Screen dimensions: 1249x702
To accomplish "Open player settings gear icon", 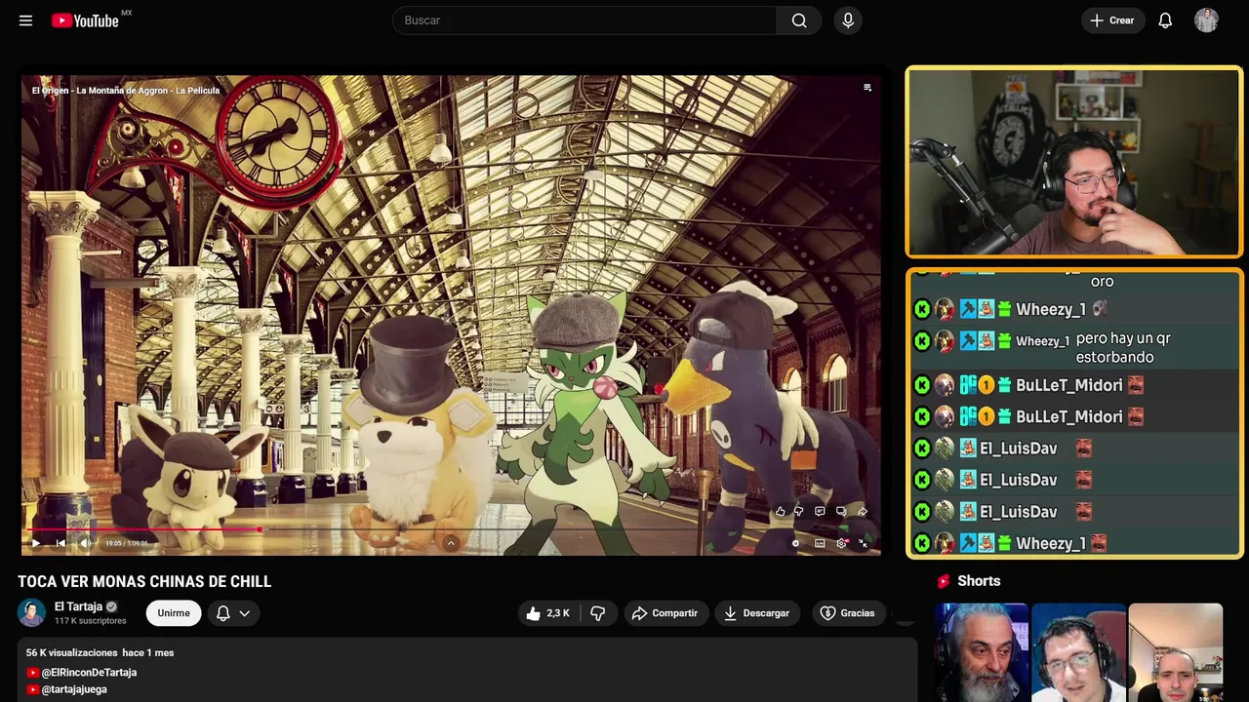I will click(x=842, y=543).
